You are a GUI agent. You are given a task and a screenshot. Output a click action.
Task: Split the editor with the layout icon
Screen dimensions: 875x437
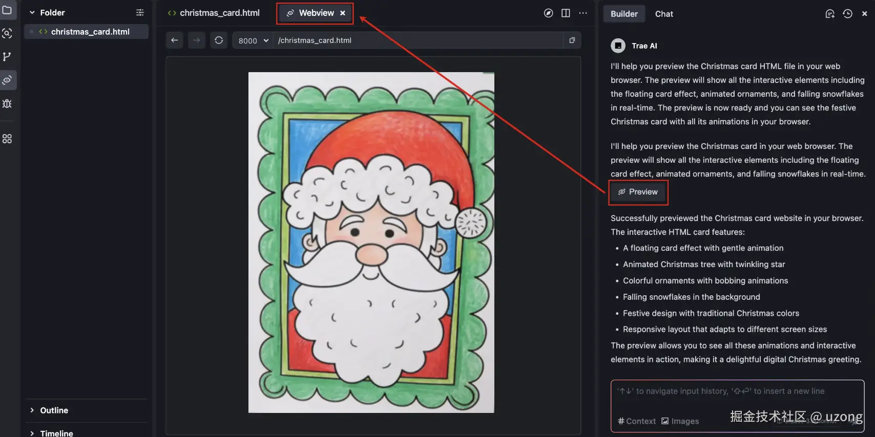pyautogui.click(x=566, y=13)
